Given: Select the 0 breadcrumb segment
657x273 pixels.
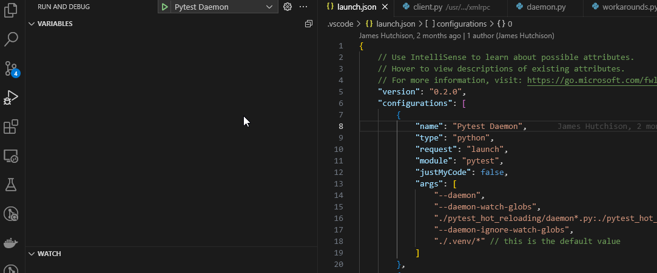Looking at the screenshot, I should pyautogui.click(x=505, y=24).
